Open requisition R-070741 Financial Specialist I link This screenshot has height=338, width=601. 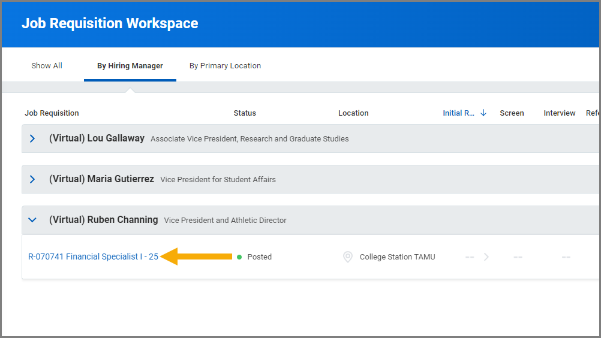pyautogui.click(x=93, y=256)
